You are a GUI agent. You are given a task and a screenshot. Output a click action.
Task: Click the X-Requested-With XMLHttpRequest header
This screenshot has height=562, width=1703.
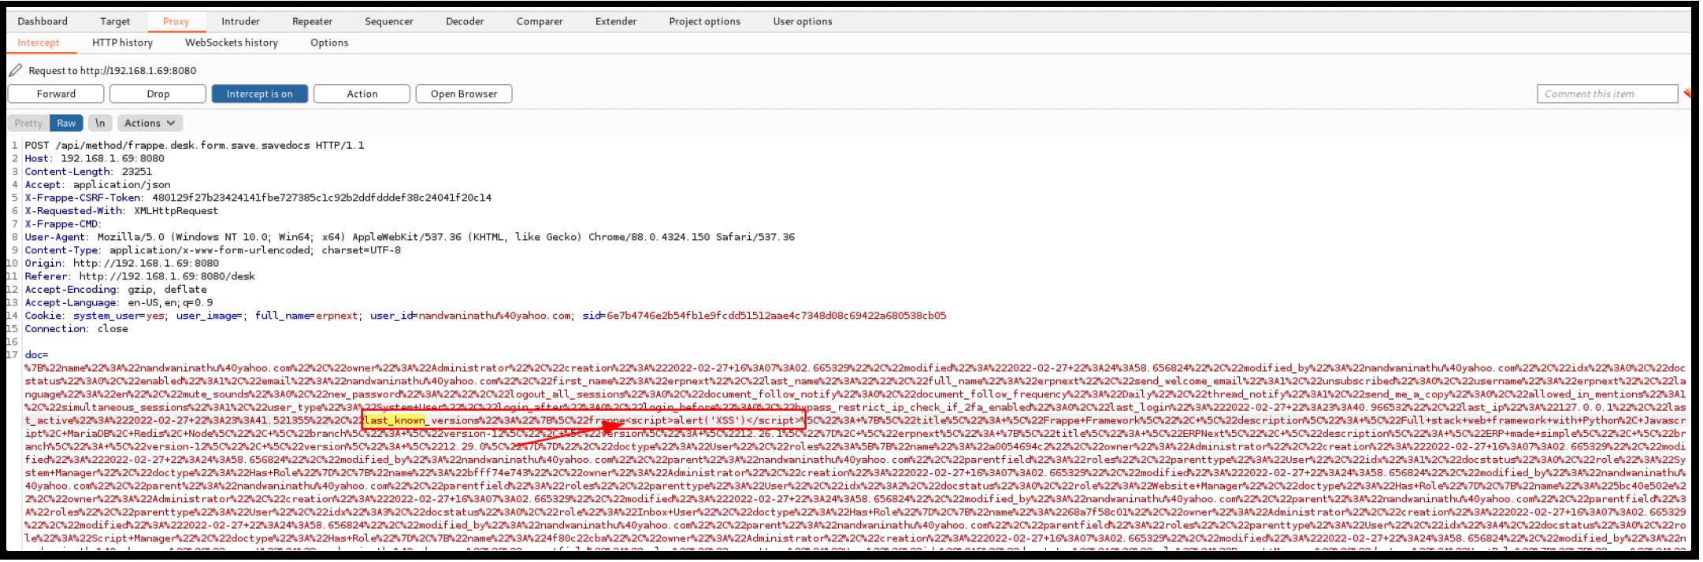(x=121, y=211)
